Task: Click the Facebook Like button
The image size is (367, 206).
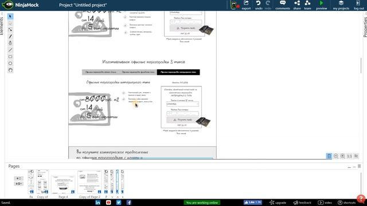Action: click(253, 203)
